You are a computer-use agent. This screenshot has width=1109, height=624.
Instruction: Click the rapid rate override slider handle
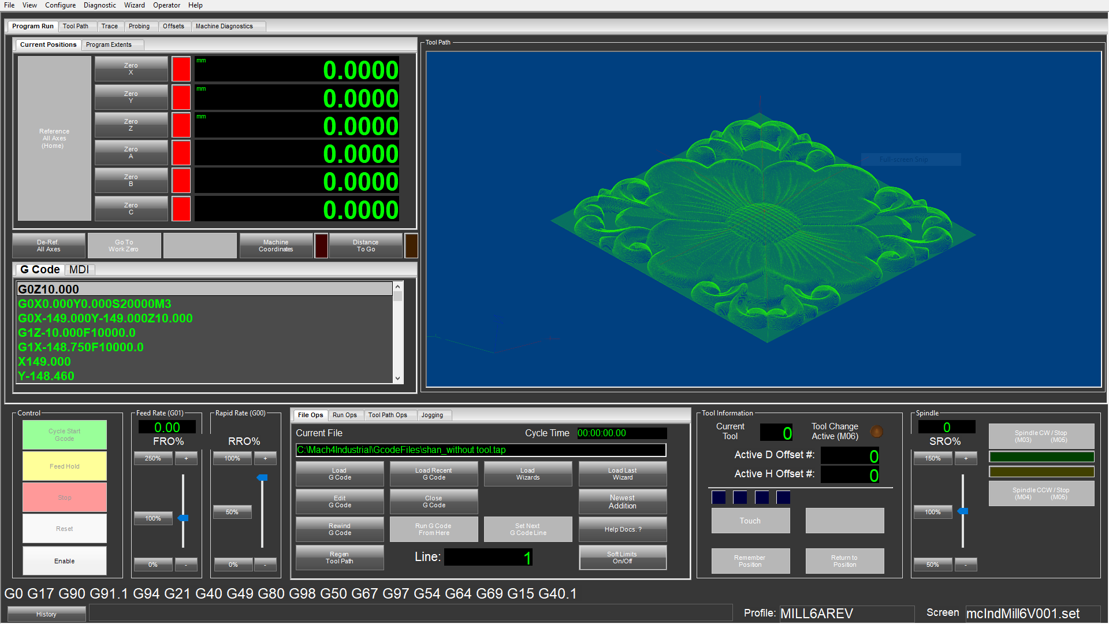[x=262, y=478]
